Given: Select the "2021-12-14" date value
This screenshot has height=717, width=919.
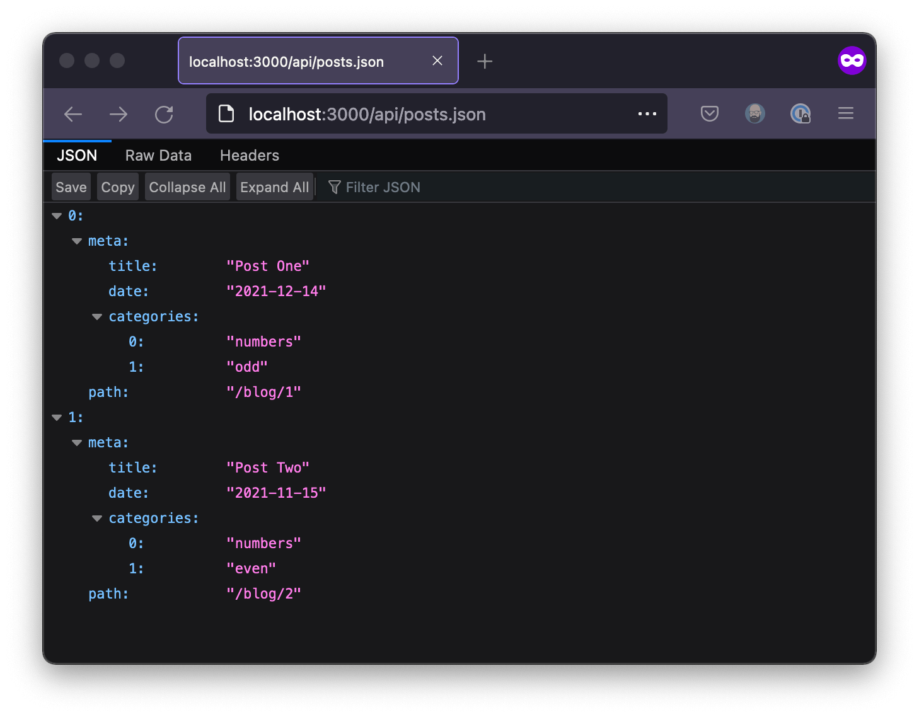Looking at the screenshot, I should [276, 291].
